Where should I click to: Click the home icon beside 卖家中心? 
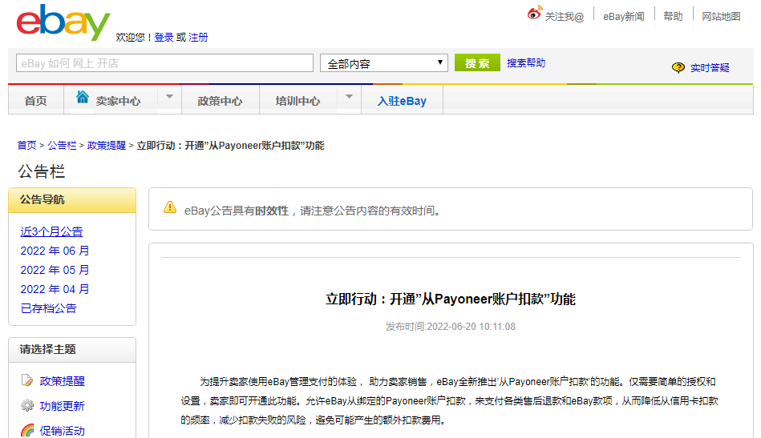[83, 97]
